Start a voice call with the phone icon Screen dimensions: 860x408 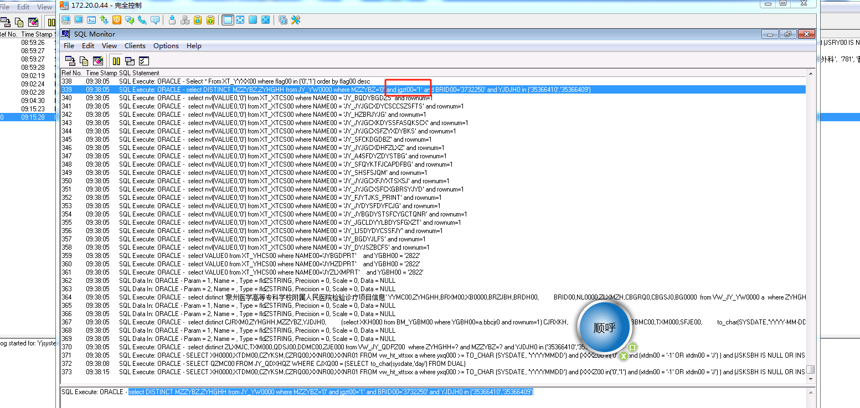tap(142, 20)
